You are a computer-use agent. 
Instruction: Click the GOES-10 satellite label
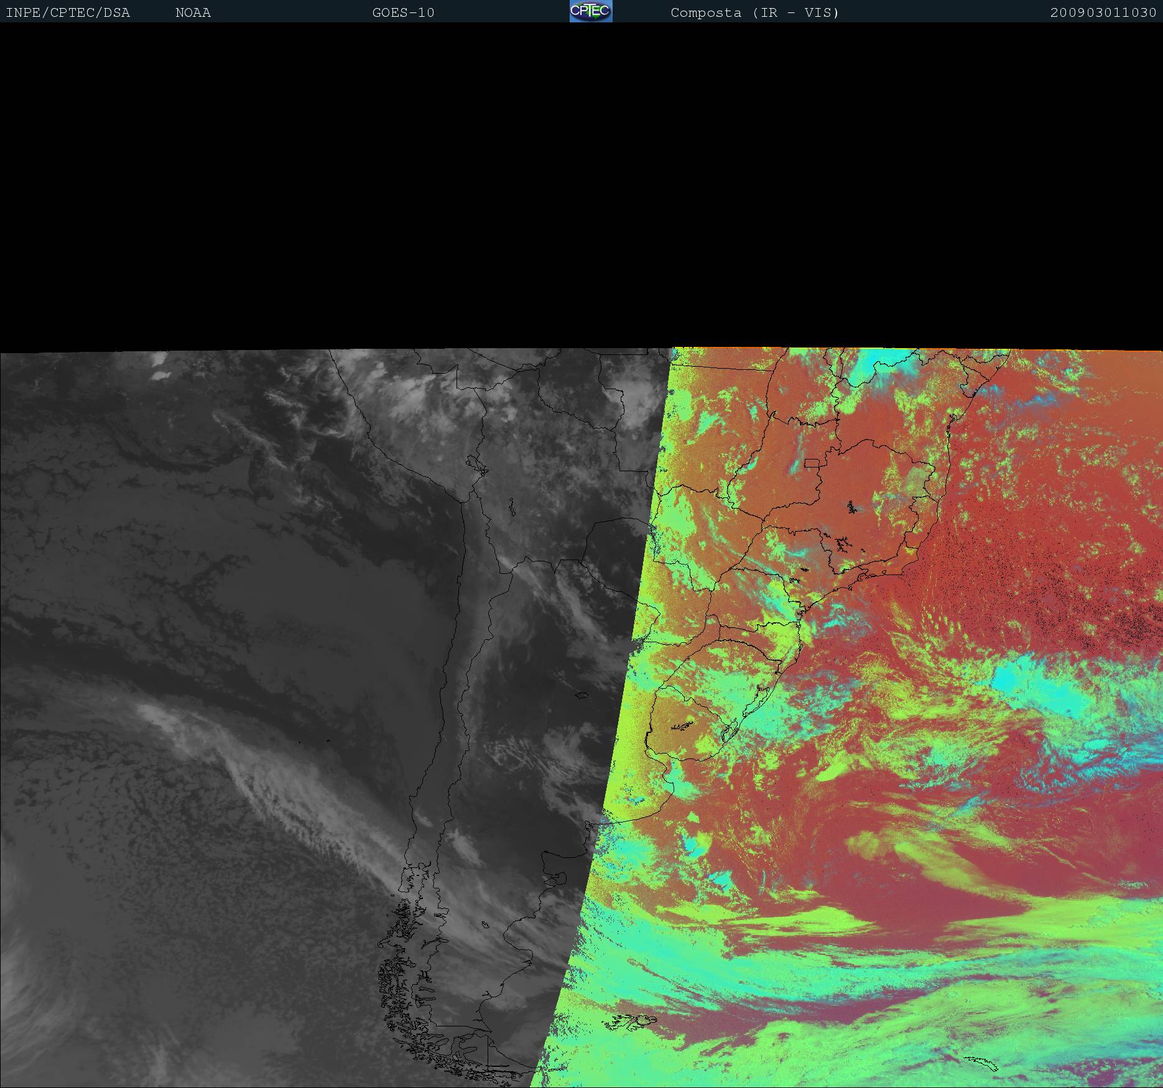403,12
